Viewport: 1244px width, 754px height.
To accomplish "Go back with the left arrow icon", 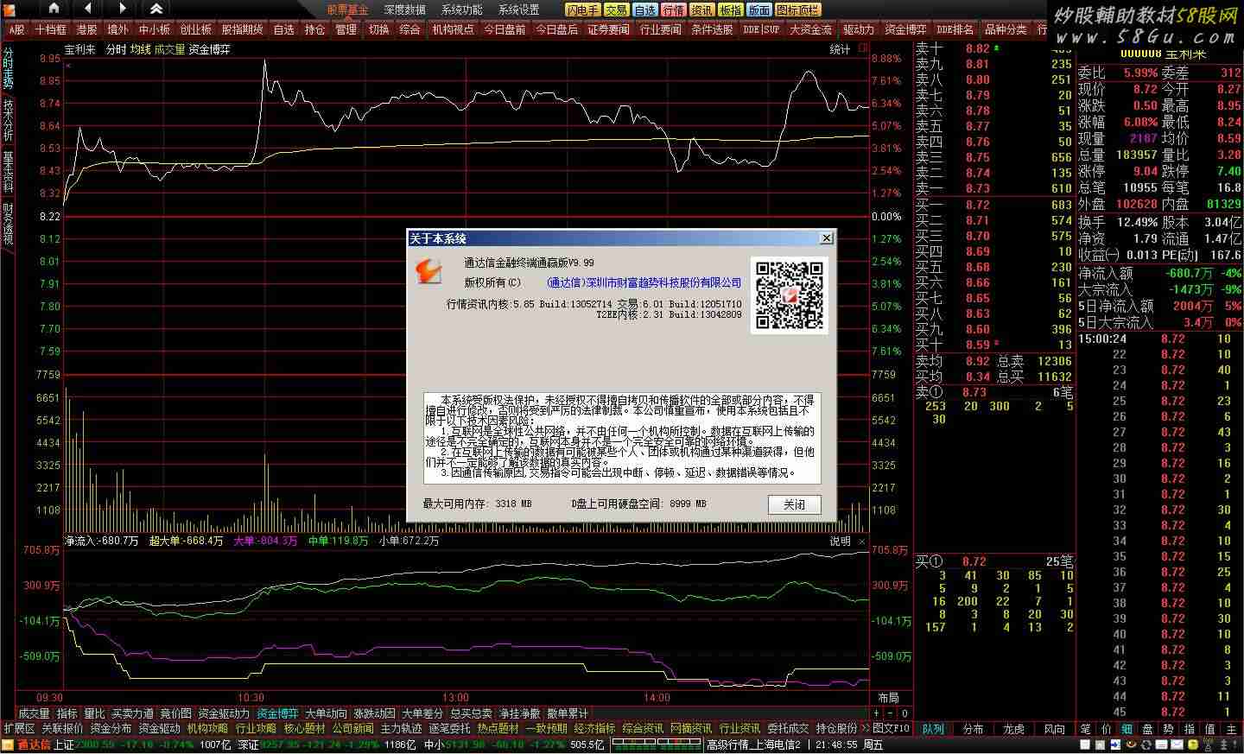I will point(88,9).
